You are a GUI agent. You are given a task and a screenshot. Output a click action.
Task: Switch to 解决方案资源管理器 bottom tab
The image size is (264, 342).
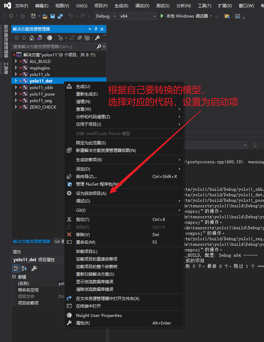(x=31, y=241)
